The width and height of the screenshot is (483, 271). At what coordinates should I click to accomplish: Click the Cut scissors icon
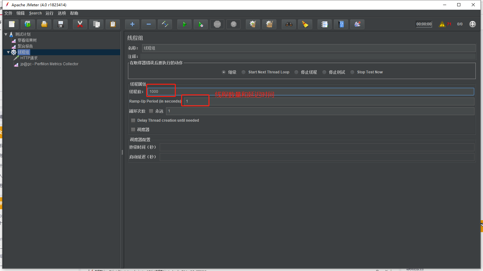click(80, 24)
